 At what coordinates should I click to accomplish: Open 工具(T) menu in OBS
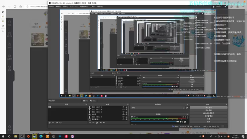93,6
